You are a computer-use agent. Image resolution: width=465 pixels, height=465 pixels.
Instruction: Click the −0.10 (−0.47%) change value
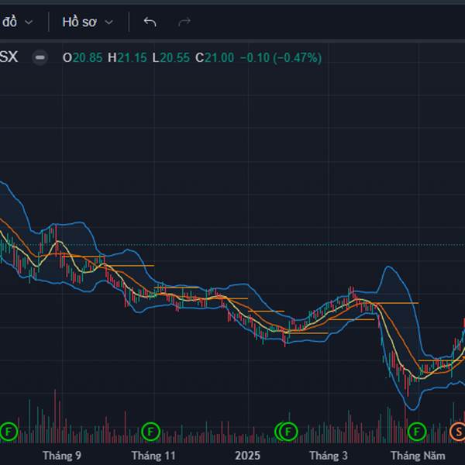(x=281, y=57)
